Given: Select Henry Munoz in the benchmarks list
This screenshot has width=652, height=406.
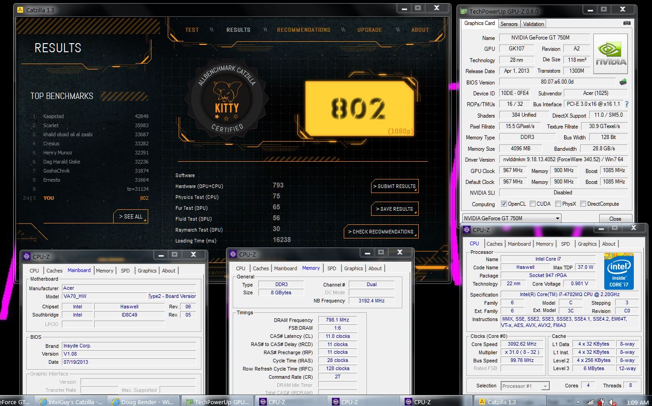Looking at the screenshot, I should 90,153.
